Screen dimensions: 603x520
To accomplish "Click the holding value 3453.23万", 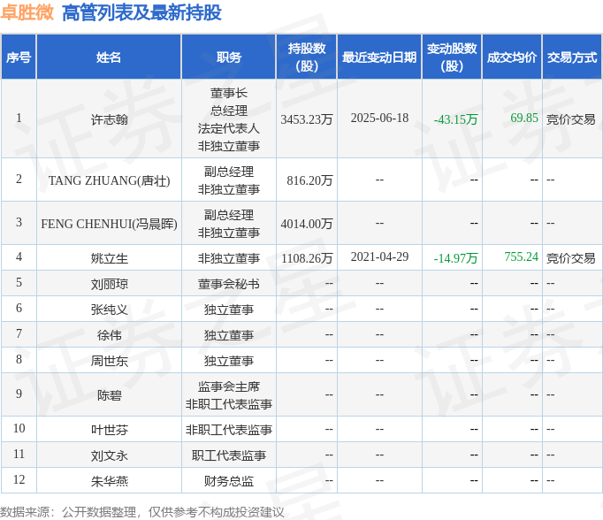I will click(x=307, y=119).
